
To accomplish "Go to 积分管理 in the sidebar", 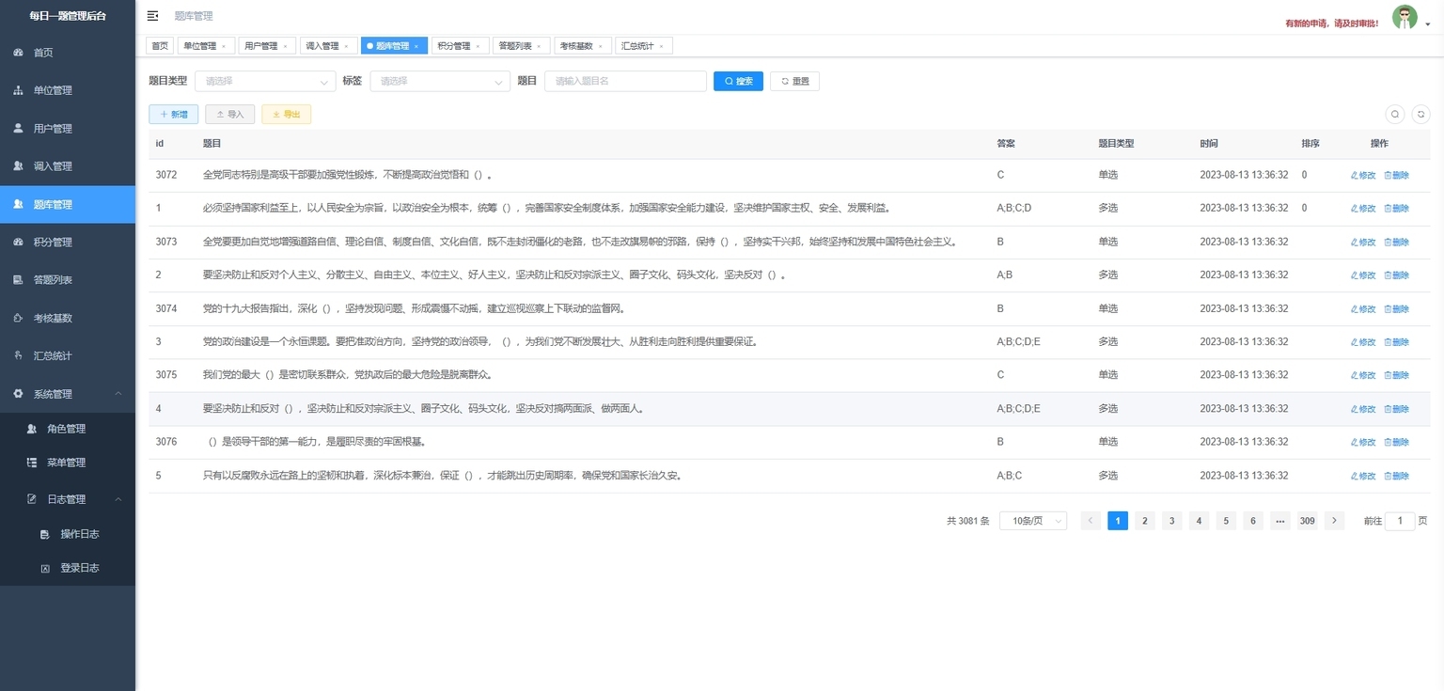I will 53,242.
